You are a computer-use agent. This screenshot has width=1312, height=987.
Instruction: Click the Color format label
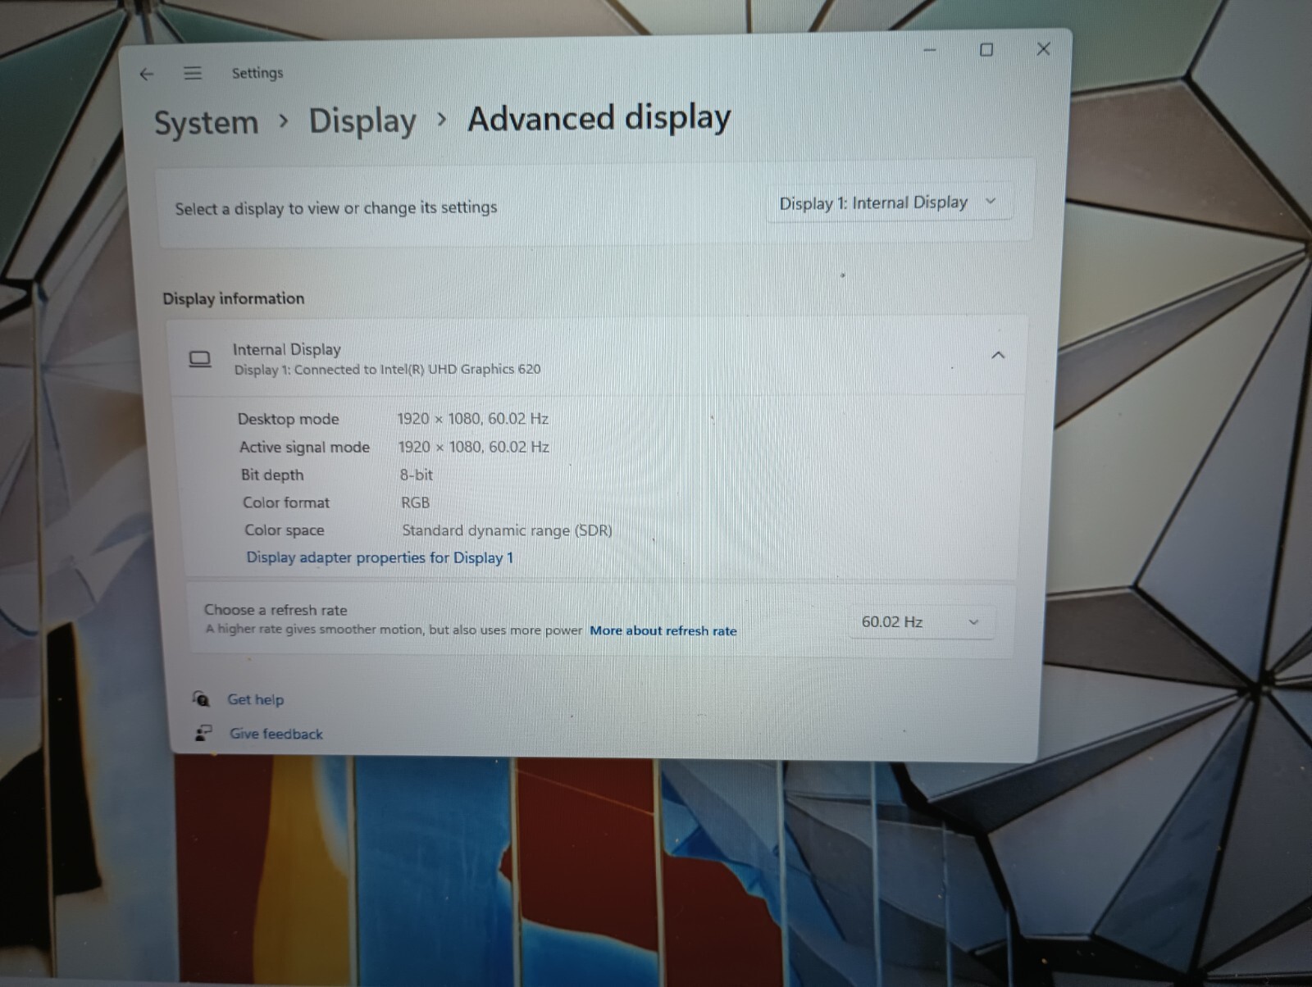pos(286,503)
